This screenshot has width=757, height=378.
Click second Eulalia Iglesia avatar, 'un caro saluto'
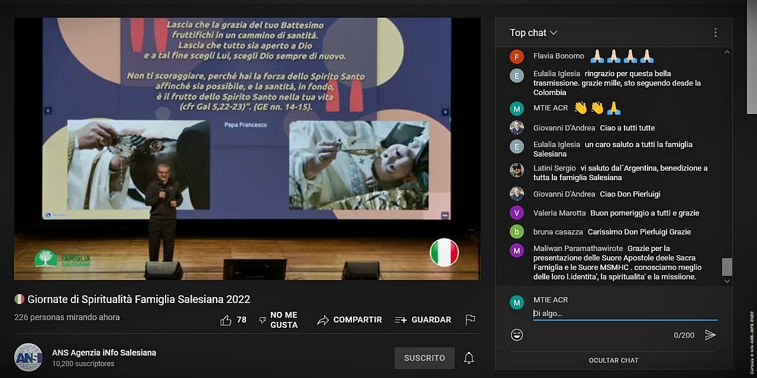(517, 146)
